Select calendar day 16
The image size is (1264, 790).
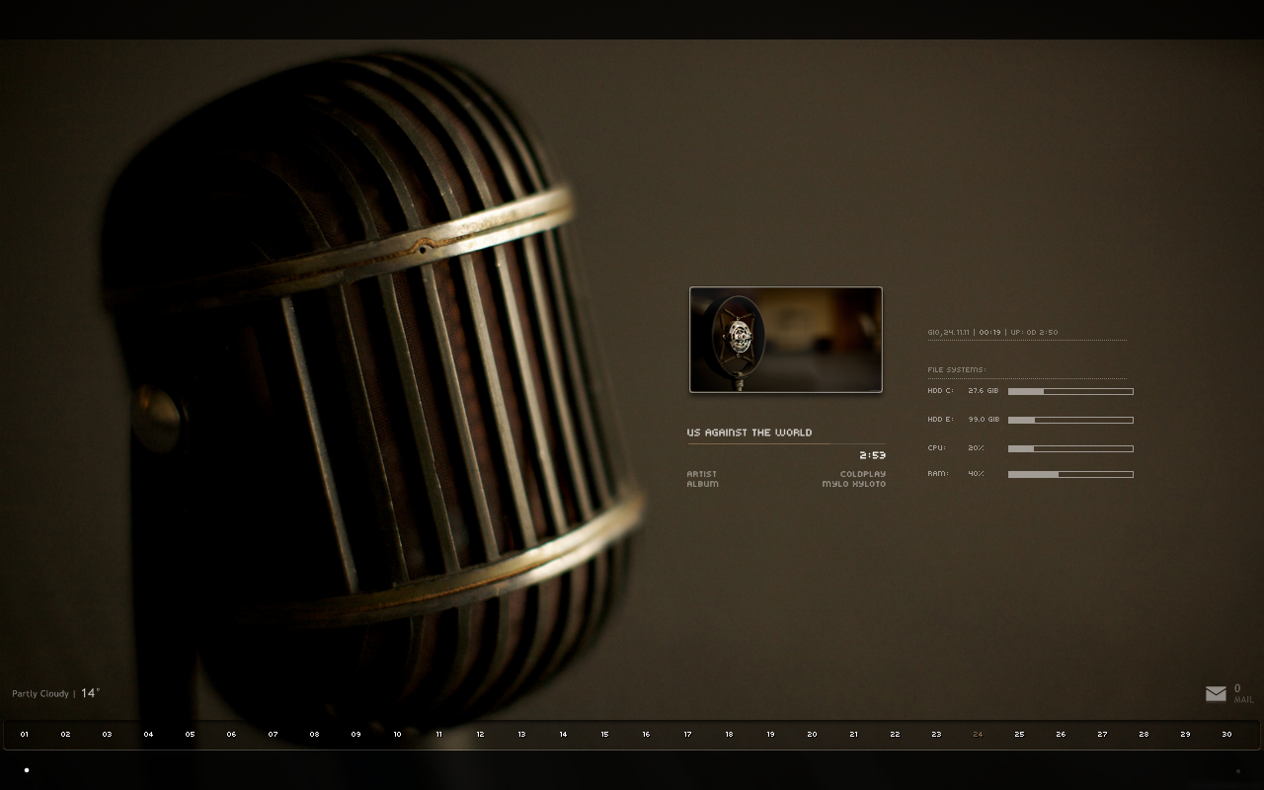point(646,734)
